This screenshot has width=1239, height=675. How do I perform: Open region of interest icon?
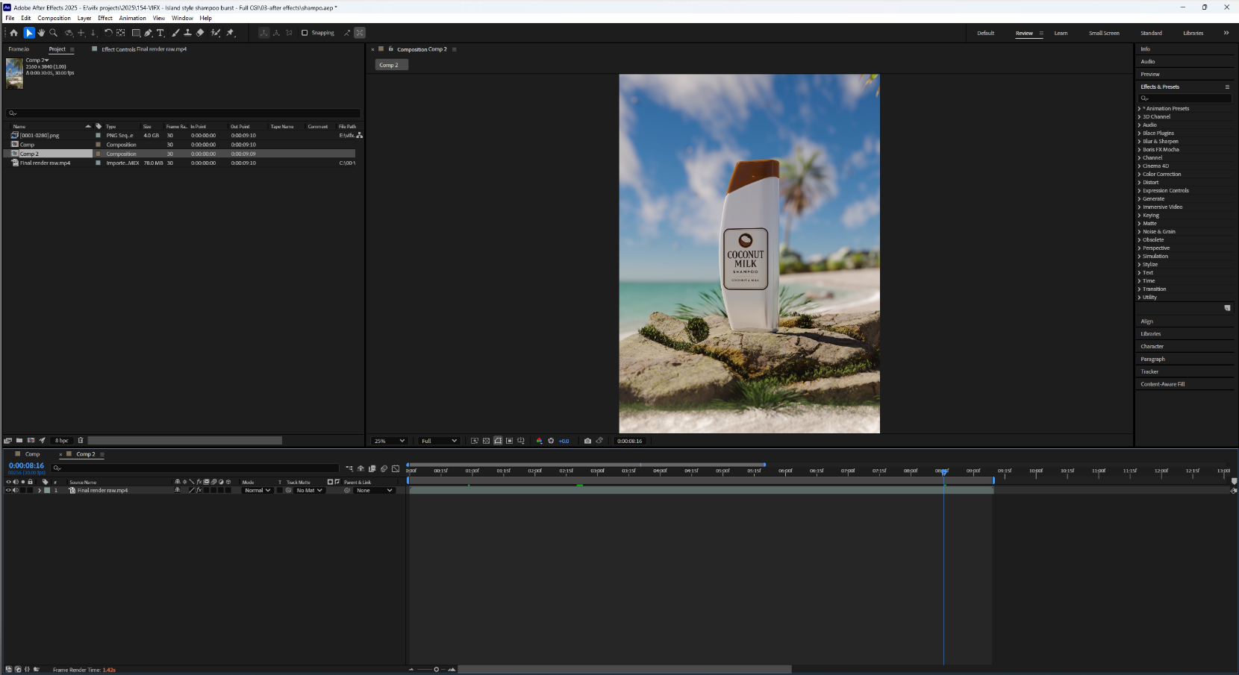[509, 441]
